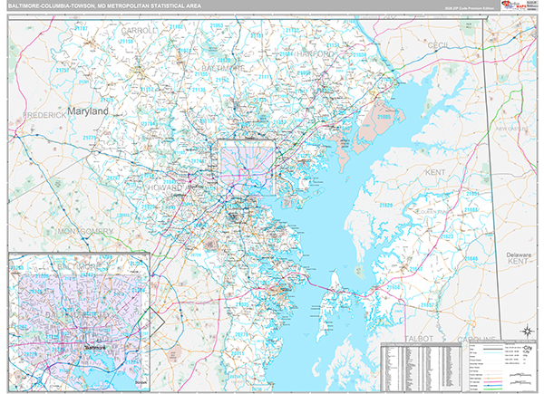Select the Delaware KENT label
The image size is (544, 394).
[x=518, y=260]
